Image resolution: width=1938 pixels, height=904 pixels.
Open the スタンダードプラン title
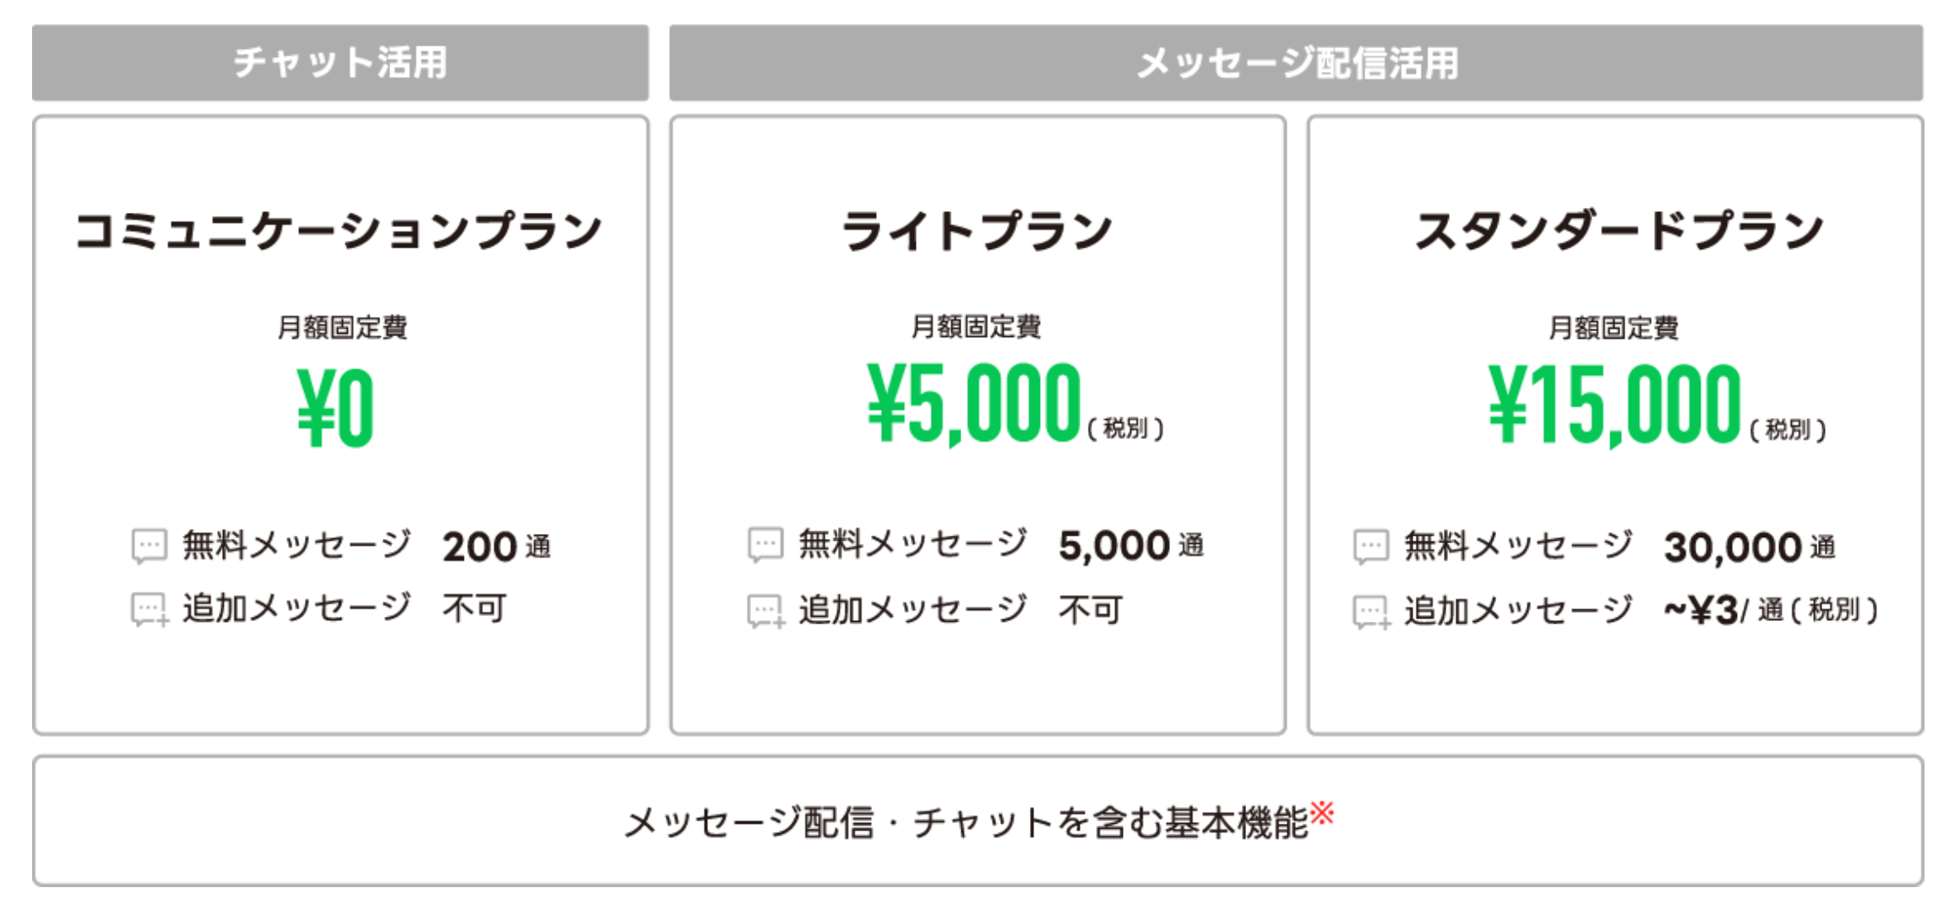[1619, 231]
